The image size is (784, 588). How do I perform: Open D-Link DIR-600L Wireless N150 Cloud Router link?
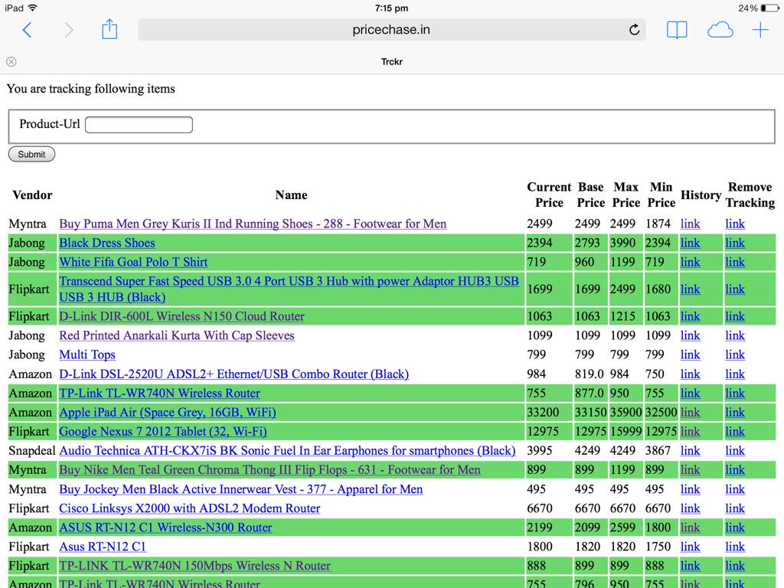pos(181,316)
